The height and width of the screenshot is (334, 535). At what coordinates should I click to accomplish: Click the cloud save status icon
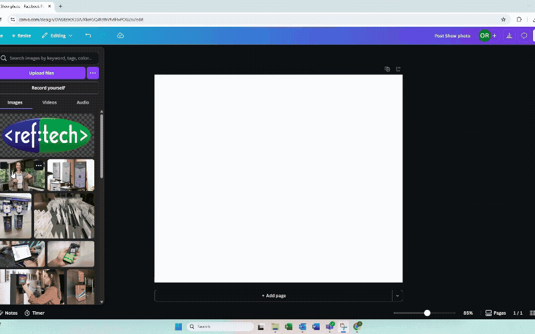(x=120, y=35)
